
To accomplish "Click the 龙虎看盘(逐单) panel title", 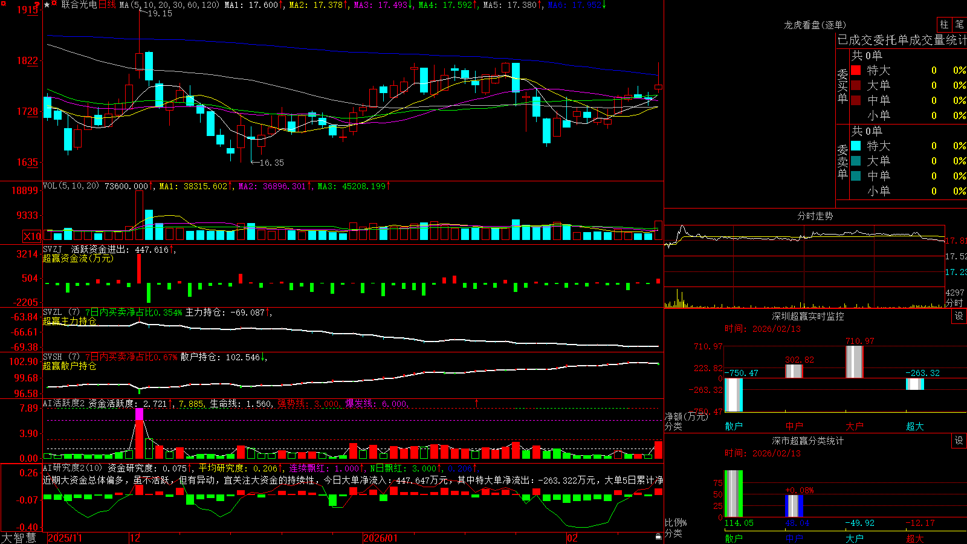I will pyautogui.click(x=815, y=25).
